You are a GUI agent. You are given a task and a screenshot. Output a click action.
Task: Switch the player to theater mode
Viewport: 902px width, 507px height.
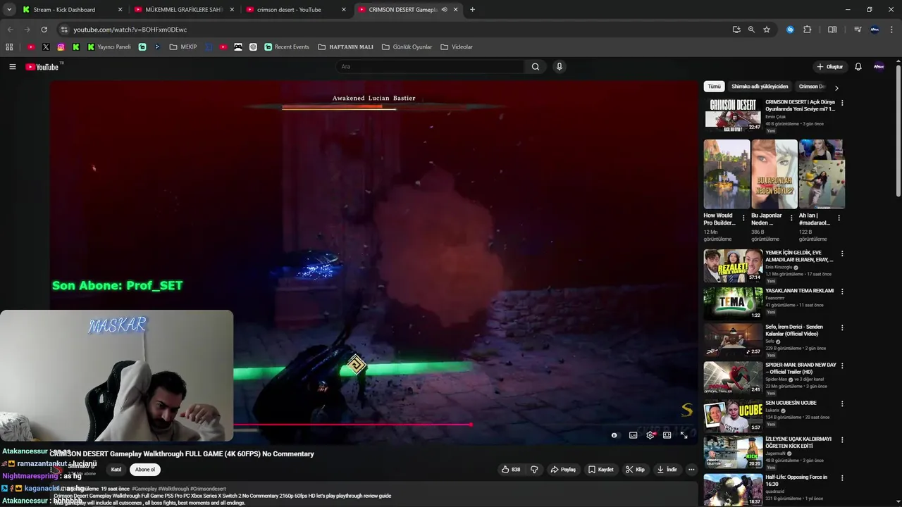[x=667, y=435]
